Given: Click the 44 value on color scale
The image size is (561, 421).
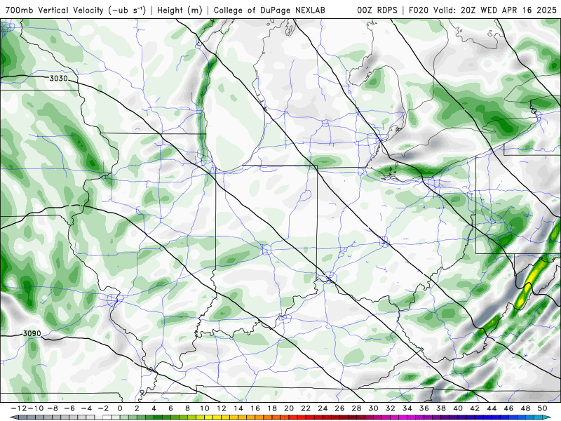Looking at the screenshot, I should pos(492,408).
